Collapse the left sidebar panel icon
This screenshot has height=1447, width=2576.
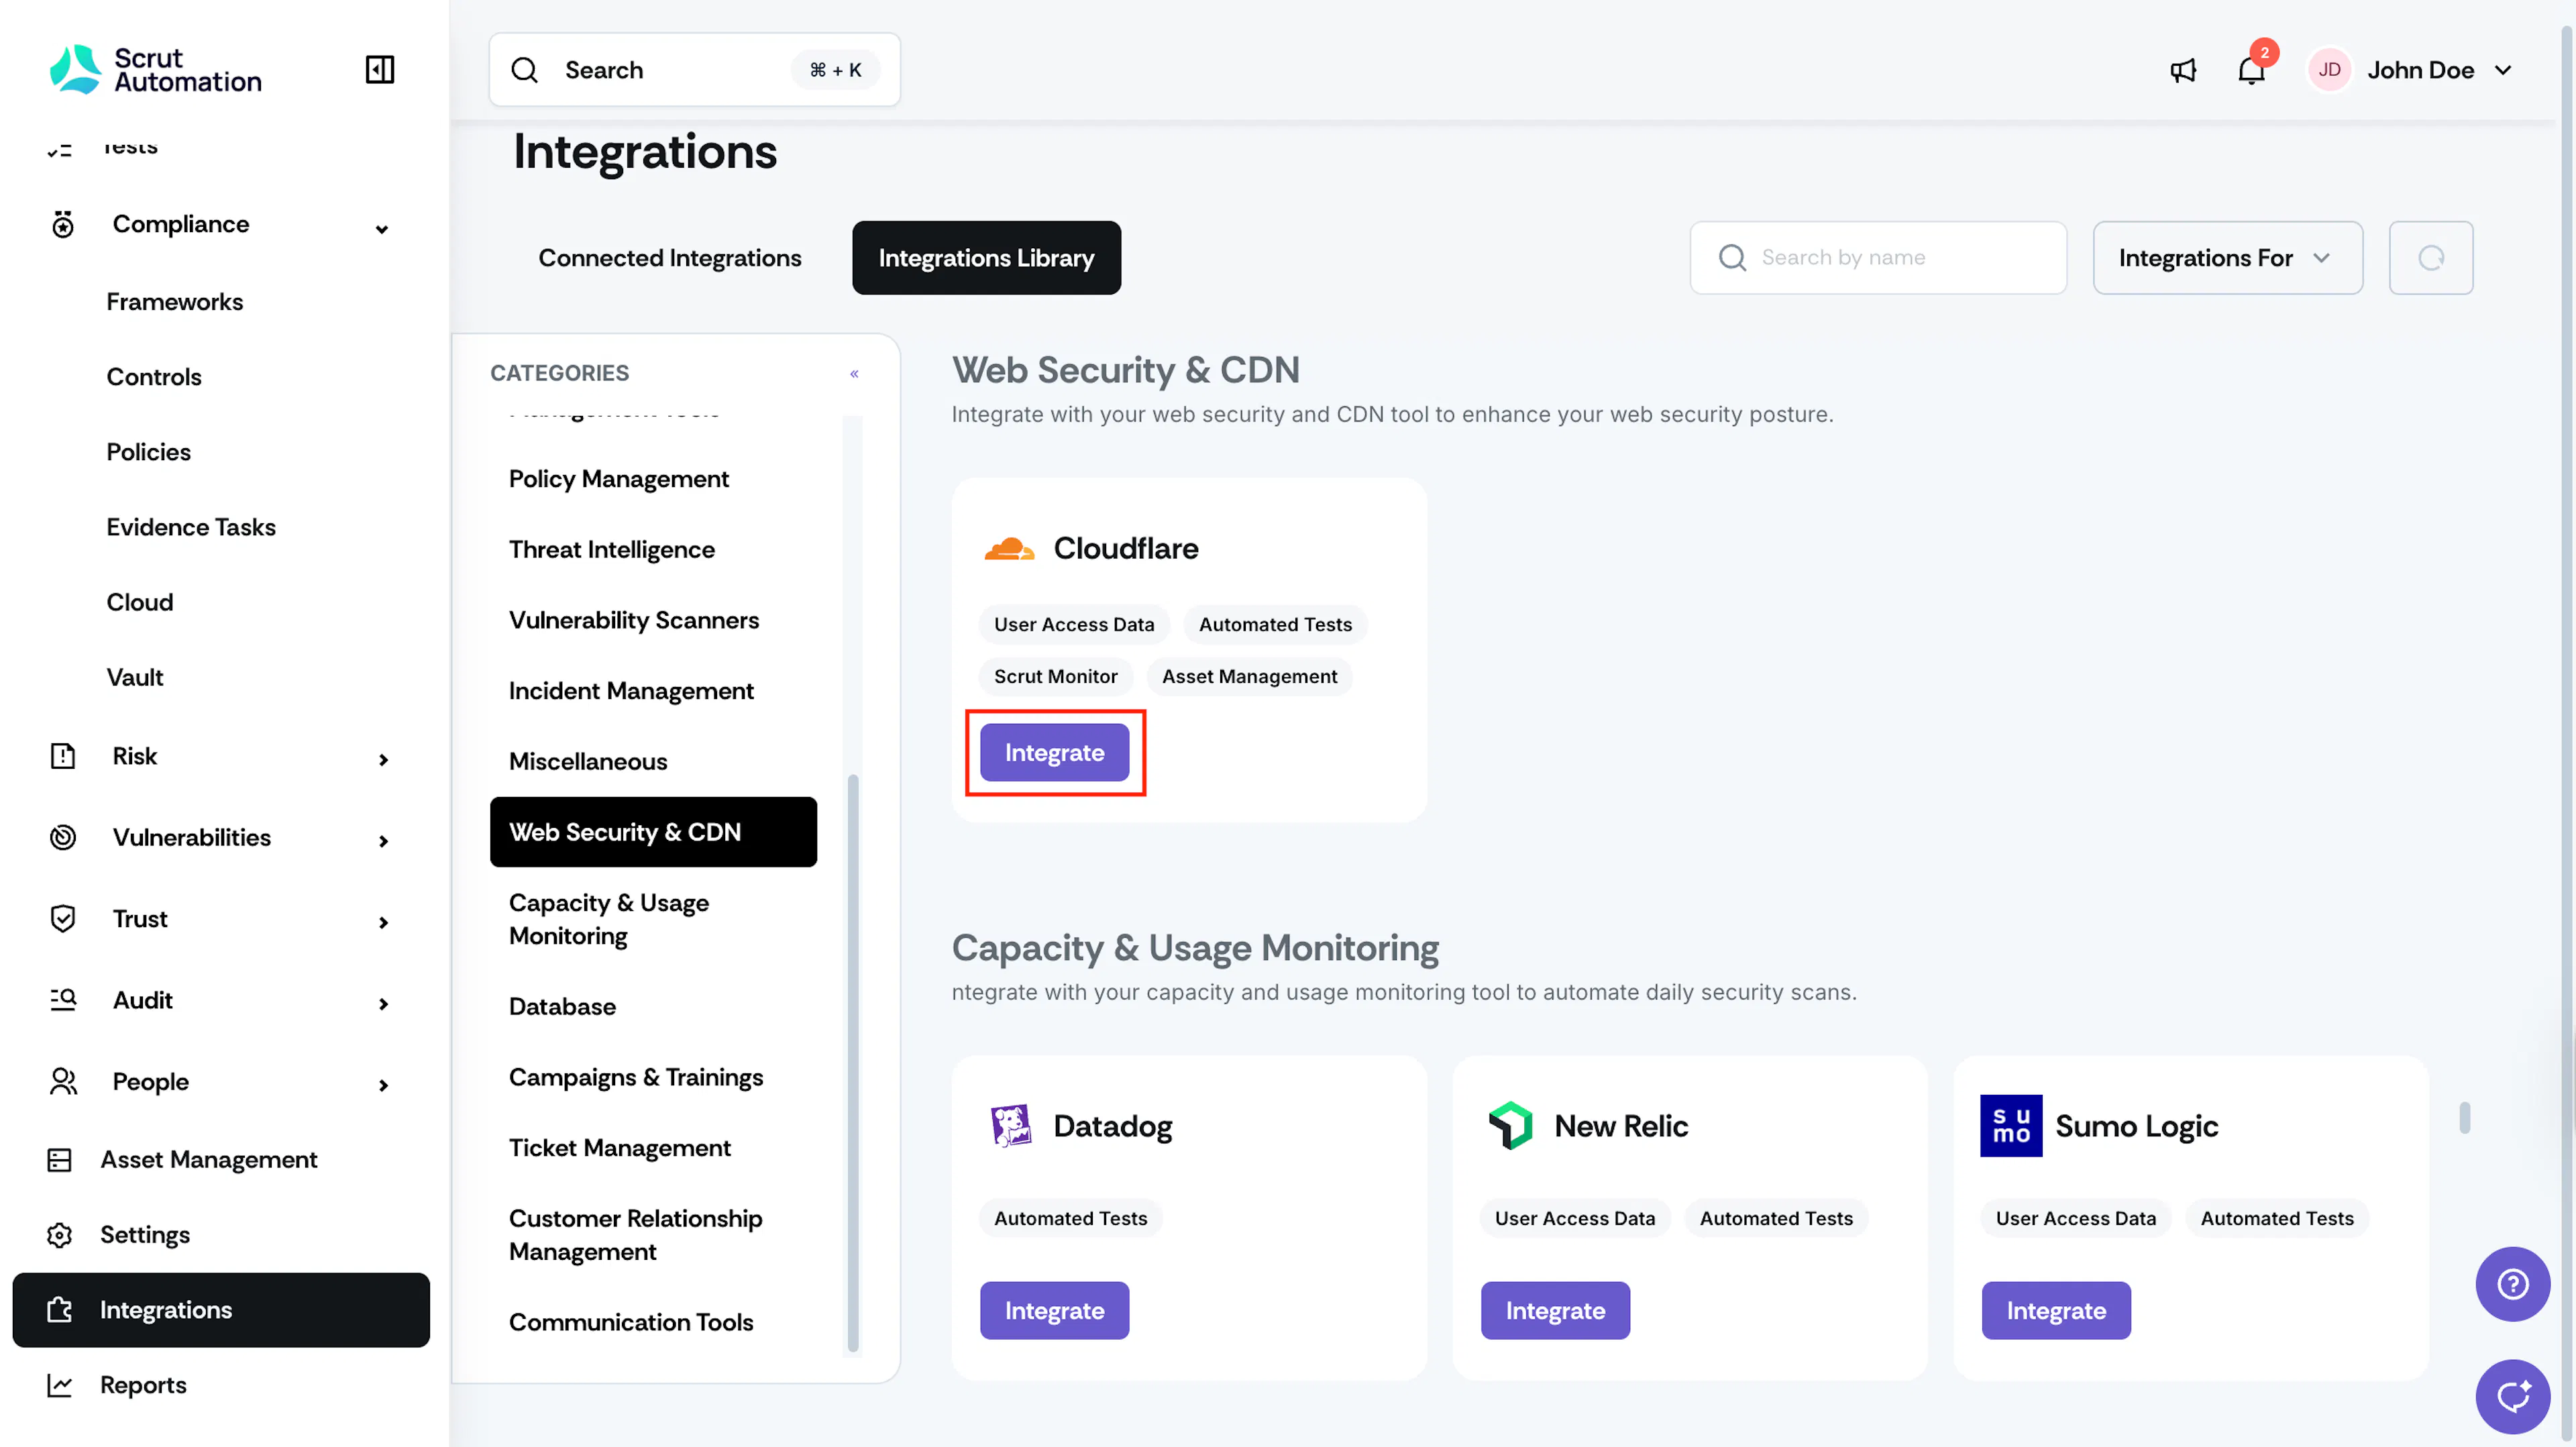pyautogui.click(x=380, y=70)
